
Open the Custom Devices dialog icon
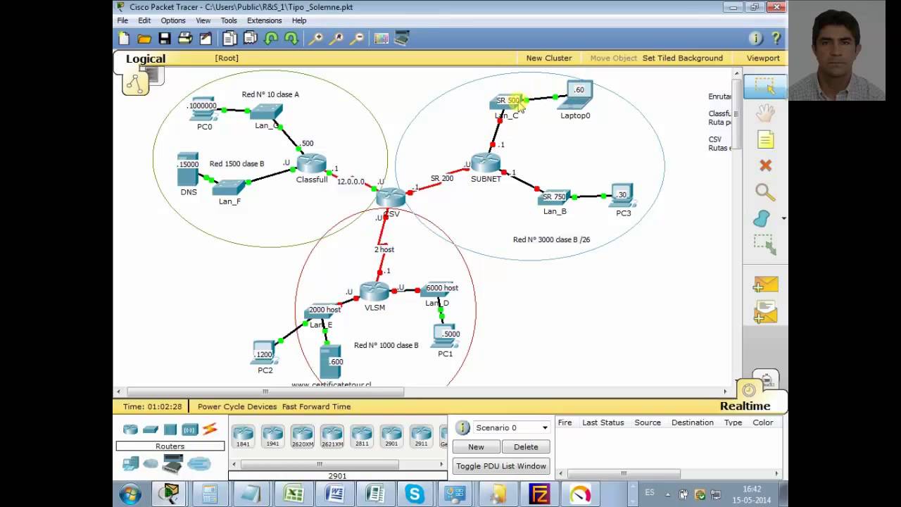(x=402, y=39)
